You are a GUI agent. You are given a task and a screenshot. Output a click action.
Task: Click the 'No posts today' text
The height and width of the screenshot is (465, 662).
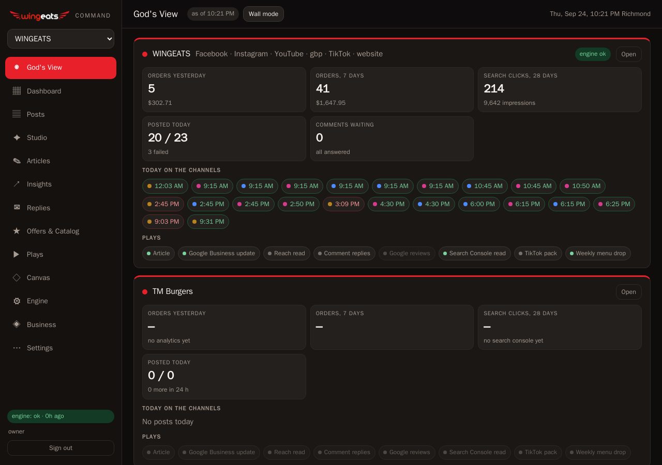point(168,422)
